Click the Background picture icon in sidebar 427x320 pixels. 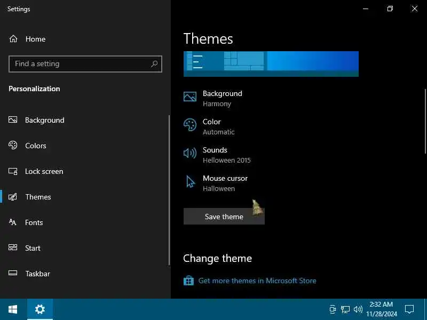(x=13, y=119)
